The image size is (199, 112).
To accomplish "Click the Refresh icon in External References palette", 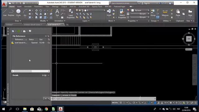I will coord(19,31).
